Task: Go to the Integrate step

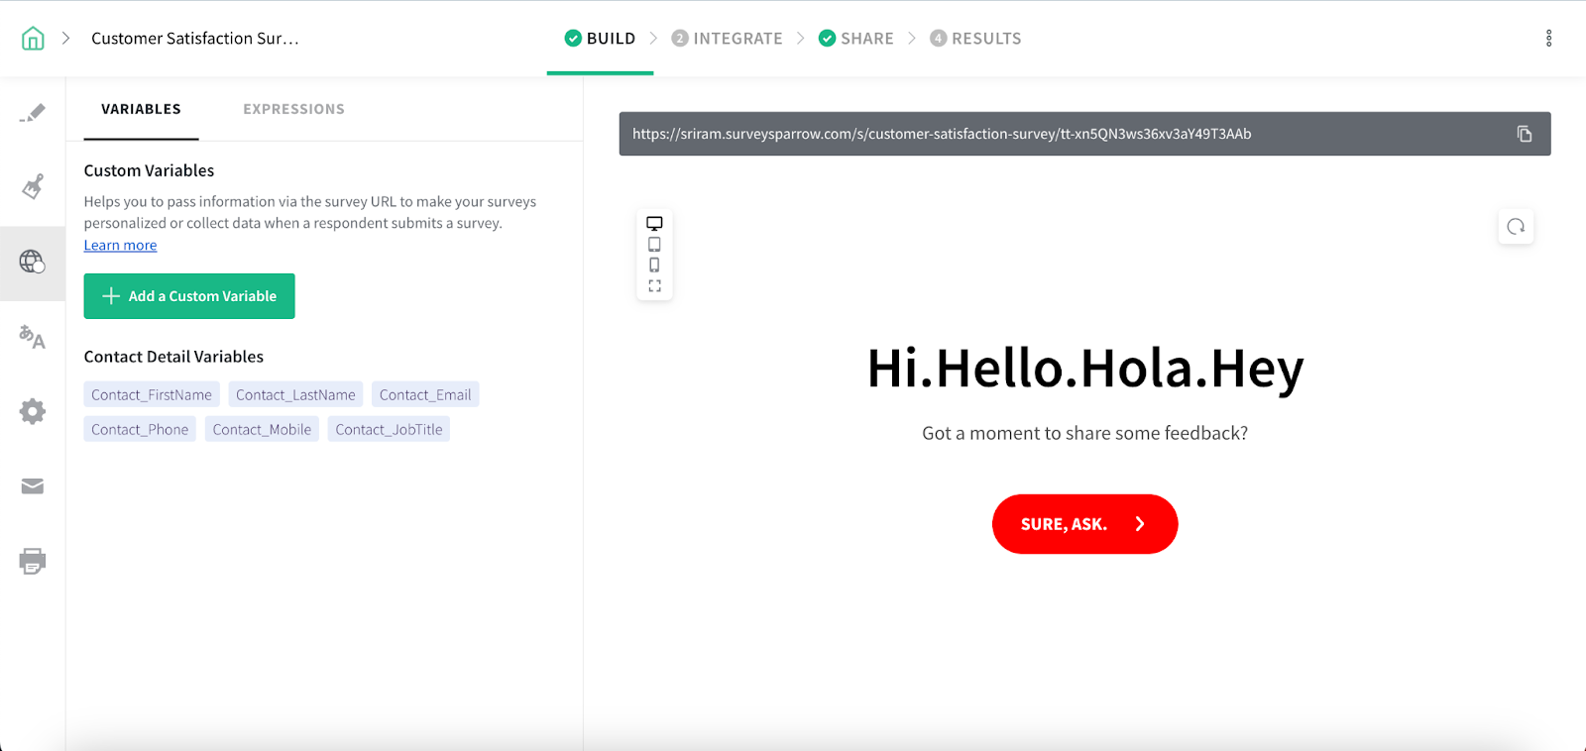Action: pyautogui.click(x=727, y=39)
